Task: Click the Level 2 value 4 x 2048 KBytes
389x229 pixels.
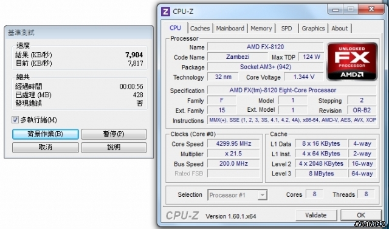Action: (x=321, y=163)
